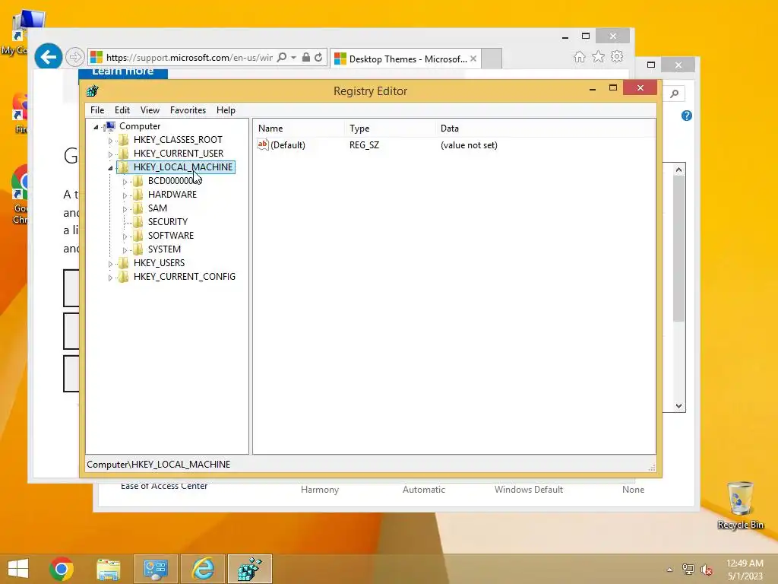Open File Explorer from taskbar
This screenshot has height=584, width=778.
108,569
